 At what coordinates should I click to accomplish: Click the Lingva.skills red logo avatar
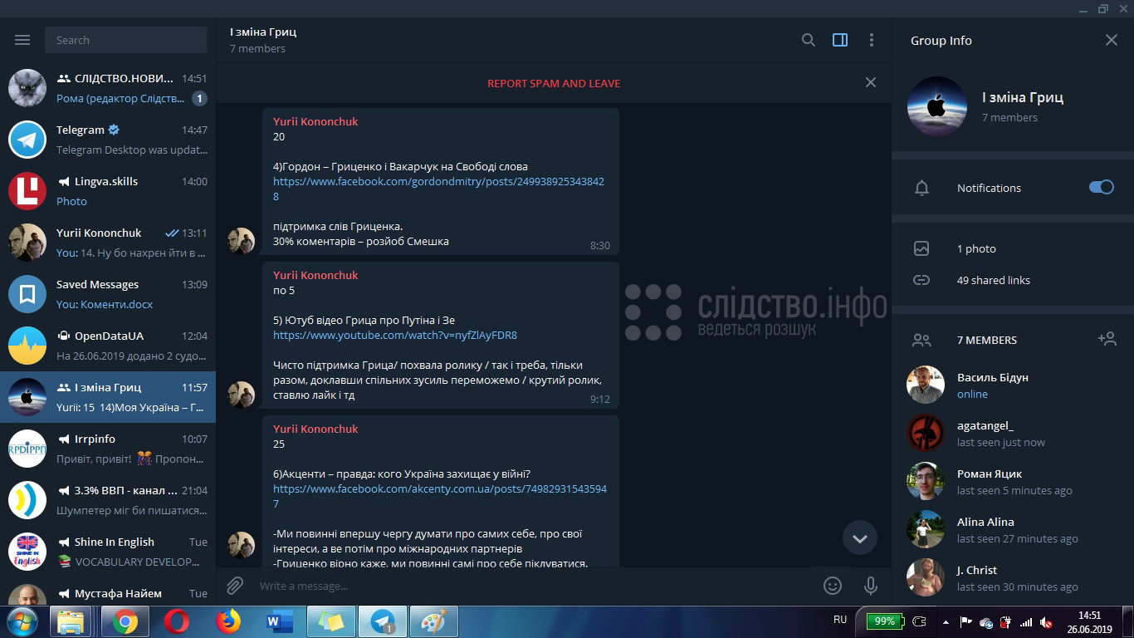[x=27, y=191]
